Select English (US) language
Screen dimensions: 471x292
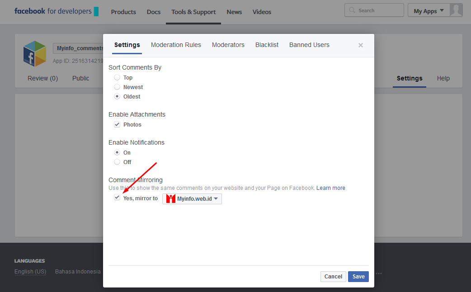click(30, 272)
